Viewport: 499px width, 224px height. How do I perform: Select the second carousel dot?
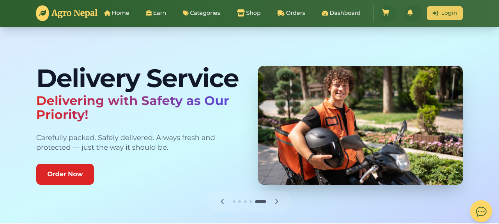click(240, 201)
